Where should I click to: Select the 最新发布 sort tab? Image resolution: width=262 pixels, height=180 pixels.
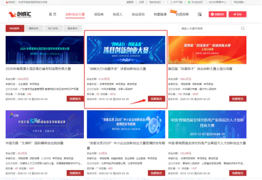tap(34, 28)
